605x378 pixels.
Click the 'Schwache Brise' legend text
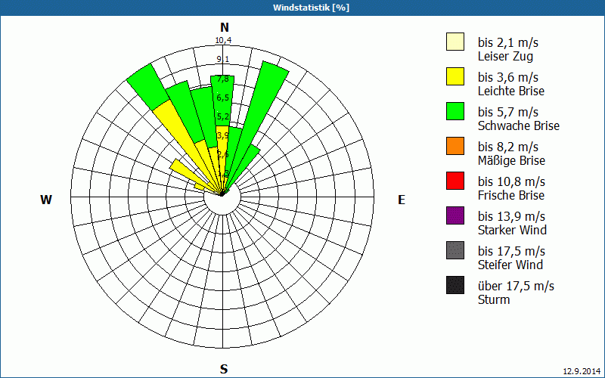[519, 125]
